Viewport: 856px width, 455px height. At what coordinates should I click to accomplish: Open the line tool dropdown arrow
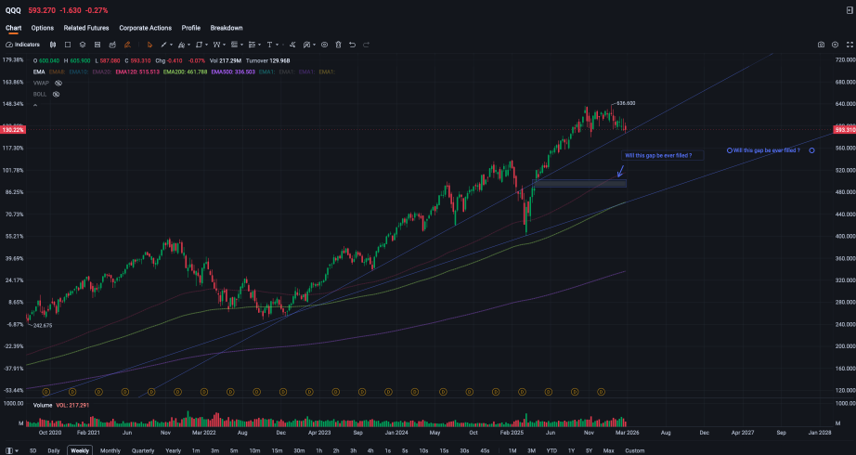coord(171,45)
